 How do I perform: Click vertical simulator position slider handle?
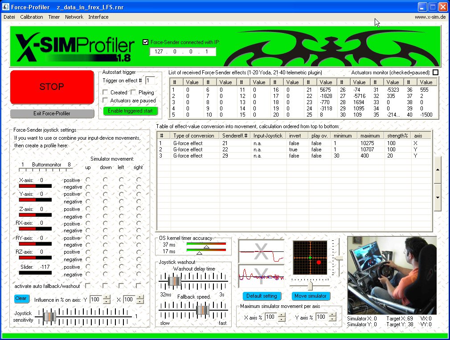(x=339, y=258)
